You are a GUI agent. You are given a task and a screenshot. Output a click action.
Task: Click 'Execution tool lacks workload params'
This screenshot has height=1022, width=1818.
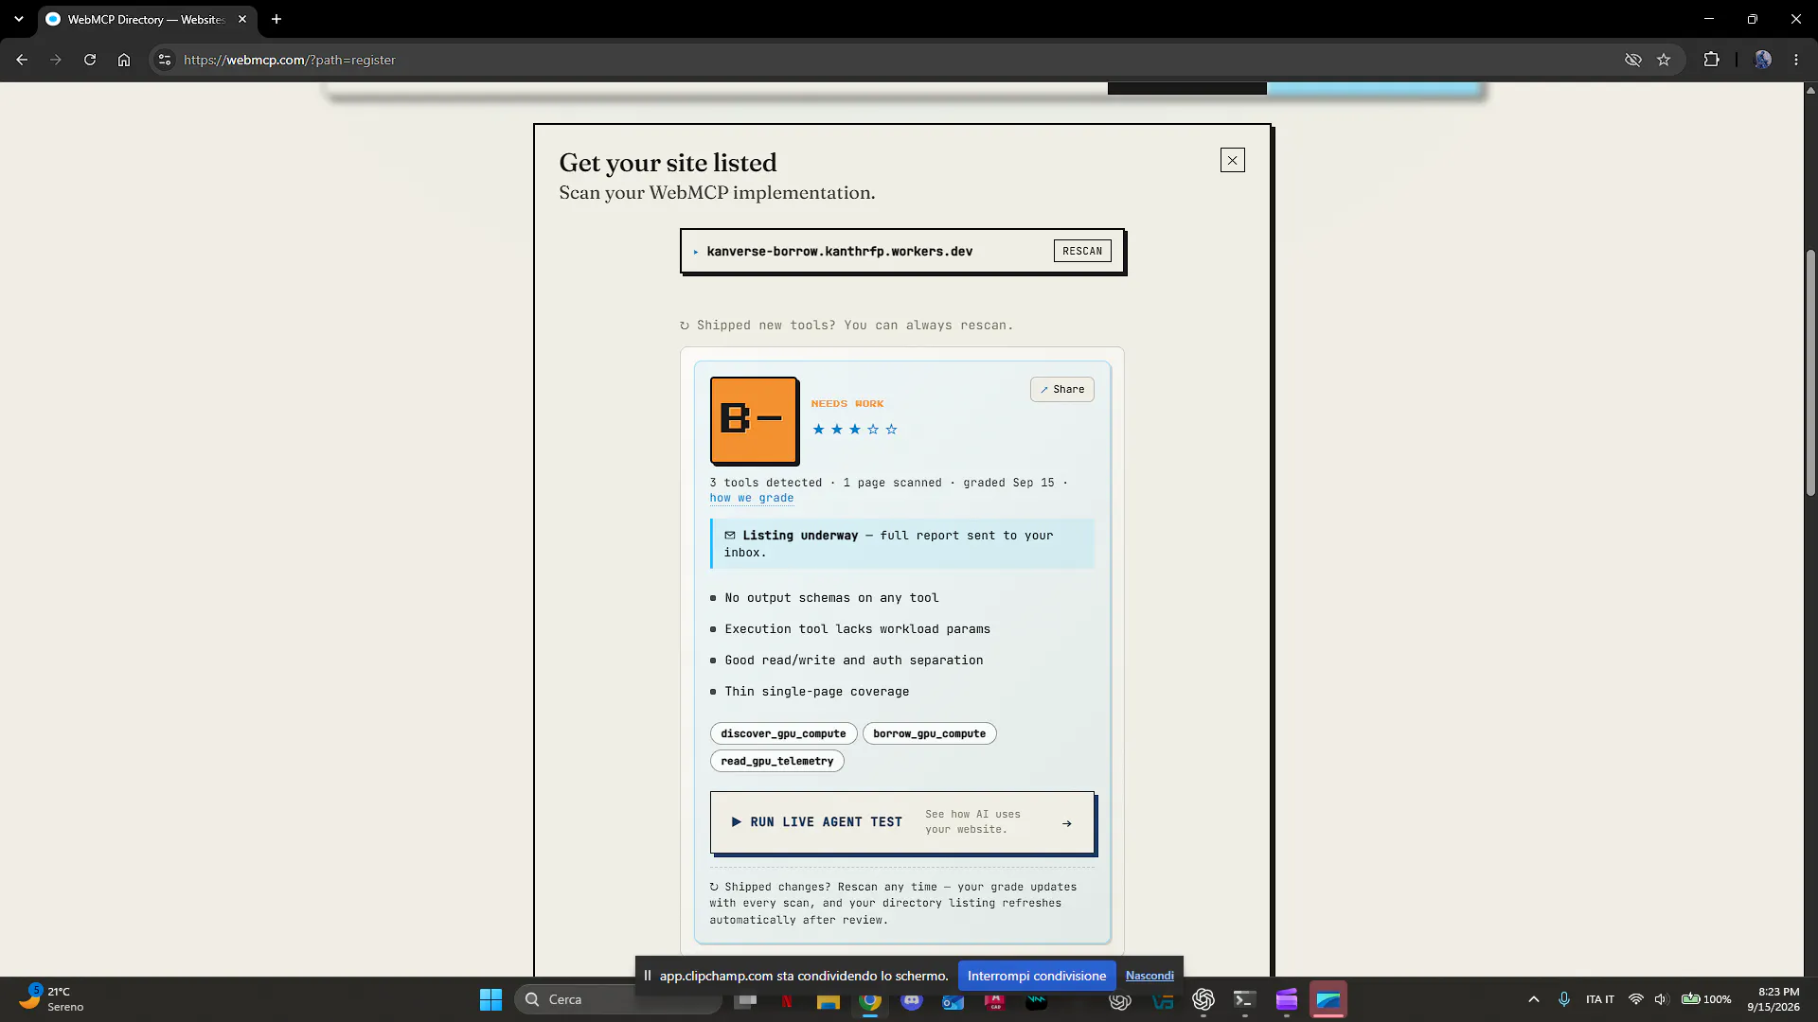(858, 629)
